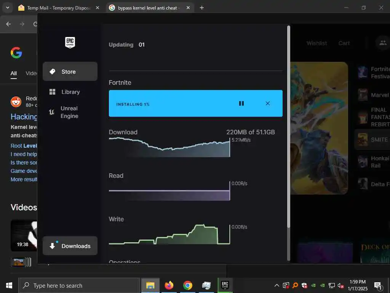
Task: Open the Hacking result title link
Action: pyautogui.click(x=24, y=117)
